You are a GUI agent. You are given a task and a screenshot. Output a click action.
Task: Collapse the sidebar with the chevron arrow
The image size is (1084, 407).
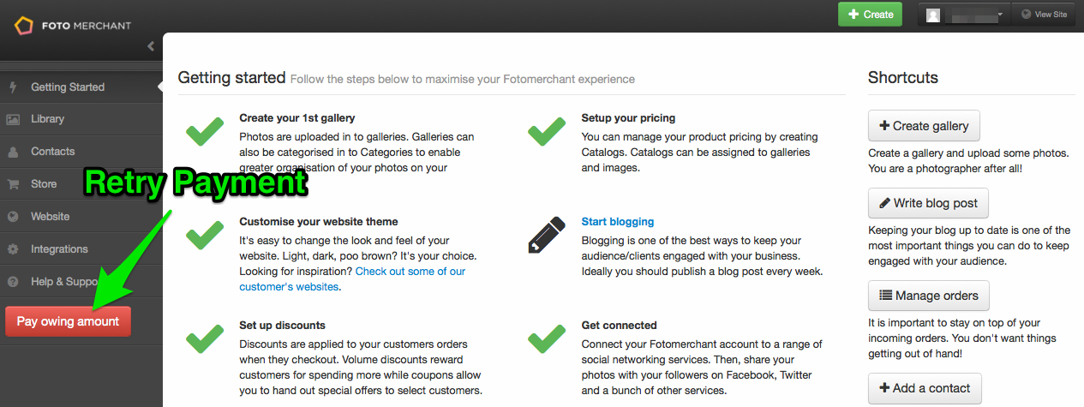pyautogui.click(x=151, y=46)
